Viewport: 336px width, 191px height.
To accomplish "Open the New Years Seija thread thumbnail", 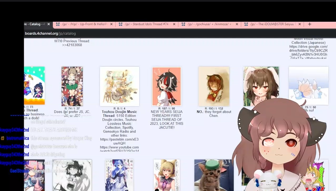I will pyautogui.click(x=166, y=86).
